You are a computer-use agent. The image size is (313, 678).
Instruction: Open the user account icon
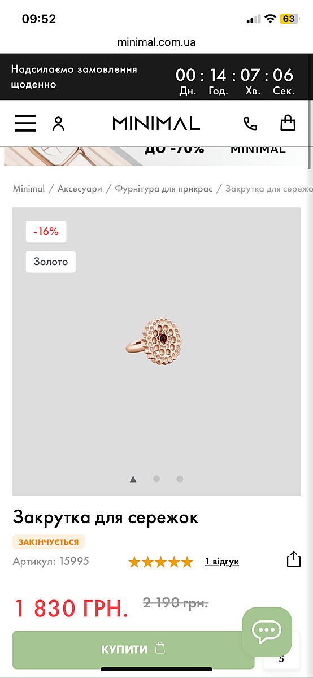coord(58,123)
